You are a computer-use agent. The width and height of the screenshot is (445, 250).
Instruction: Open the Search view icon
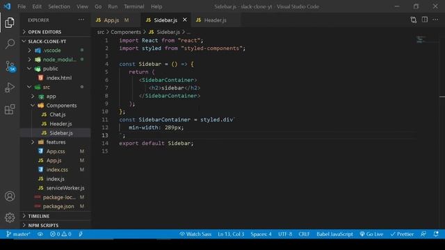click(10, 44)
